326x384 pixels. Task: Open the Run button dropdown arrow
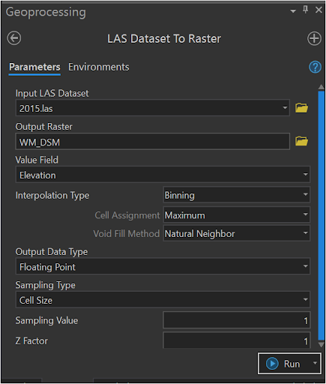tap(315, 363)
